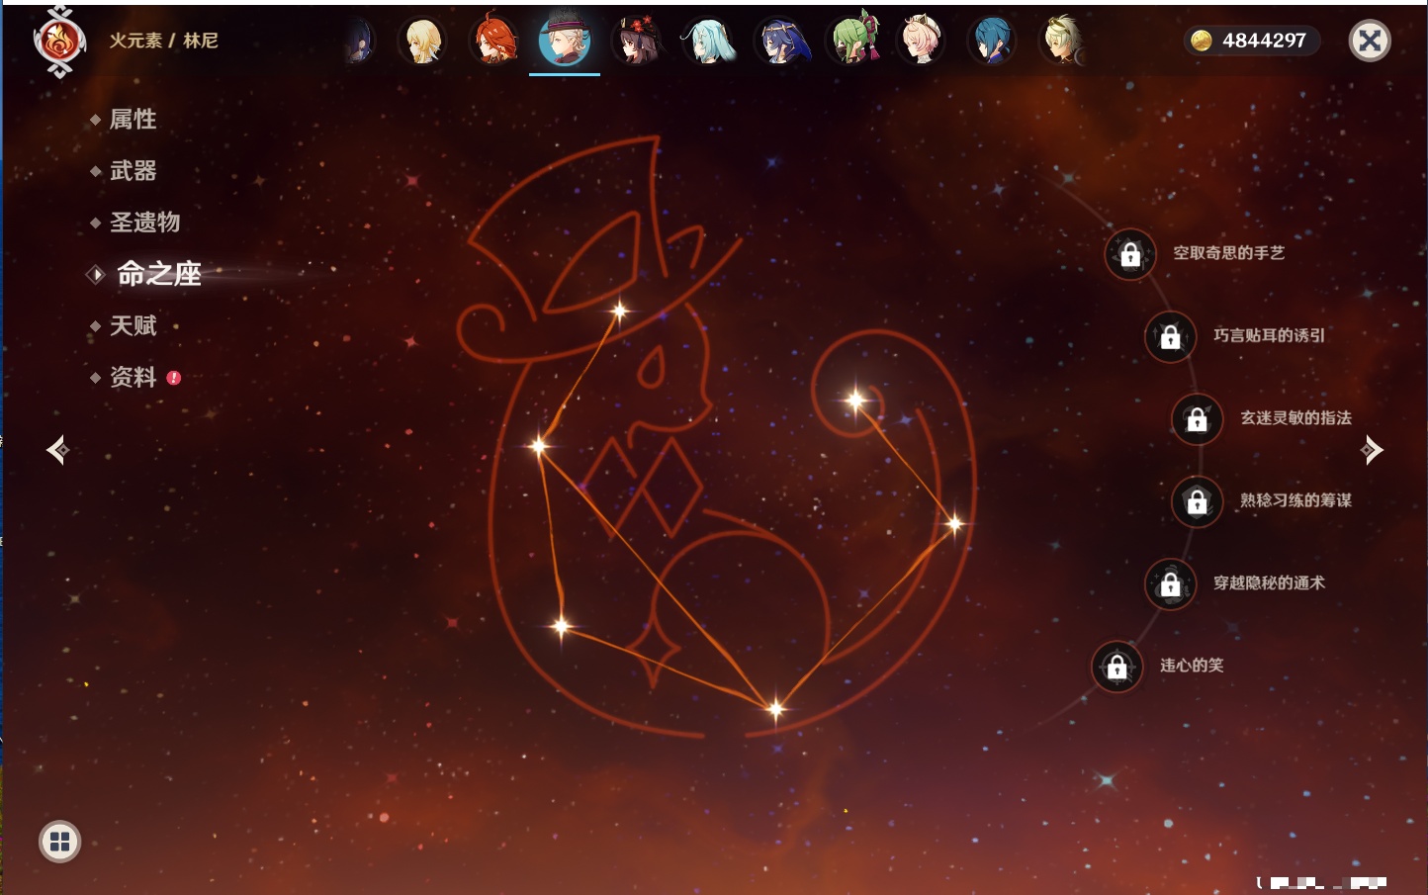This screenshot has height=895, width=1428.
Task: View the 玄迷灵敏的指法 constellation label
Action: tap(1295, 418)
